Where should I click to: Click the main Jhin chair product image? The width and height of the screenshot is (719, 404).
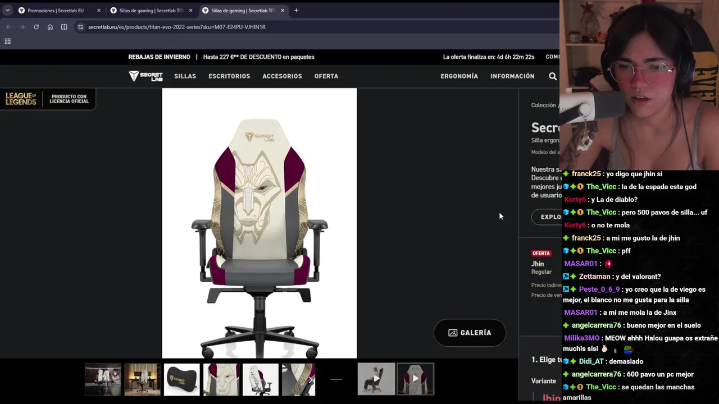[260, 223]
